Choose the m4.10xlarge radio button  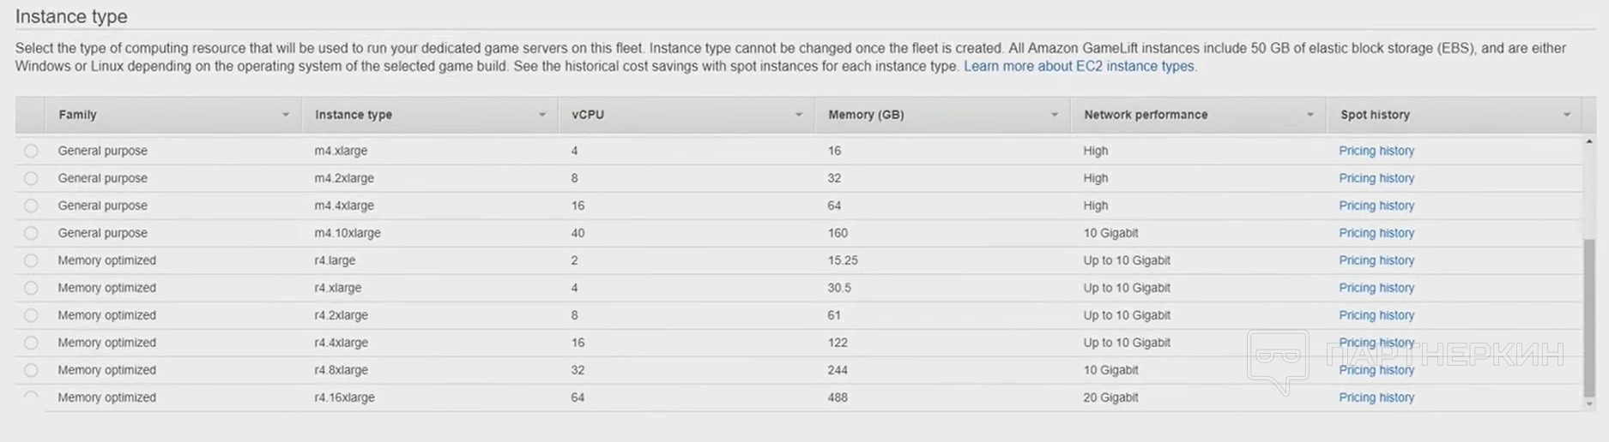pyautogui.click(x=31, y=233)
